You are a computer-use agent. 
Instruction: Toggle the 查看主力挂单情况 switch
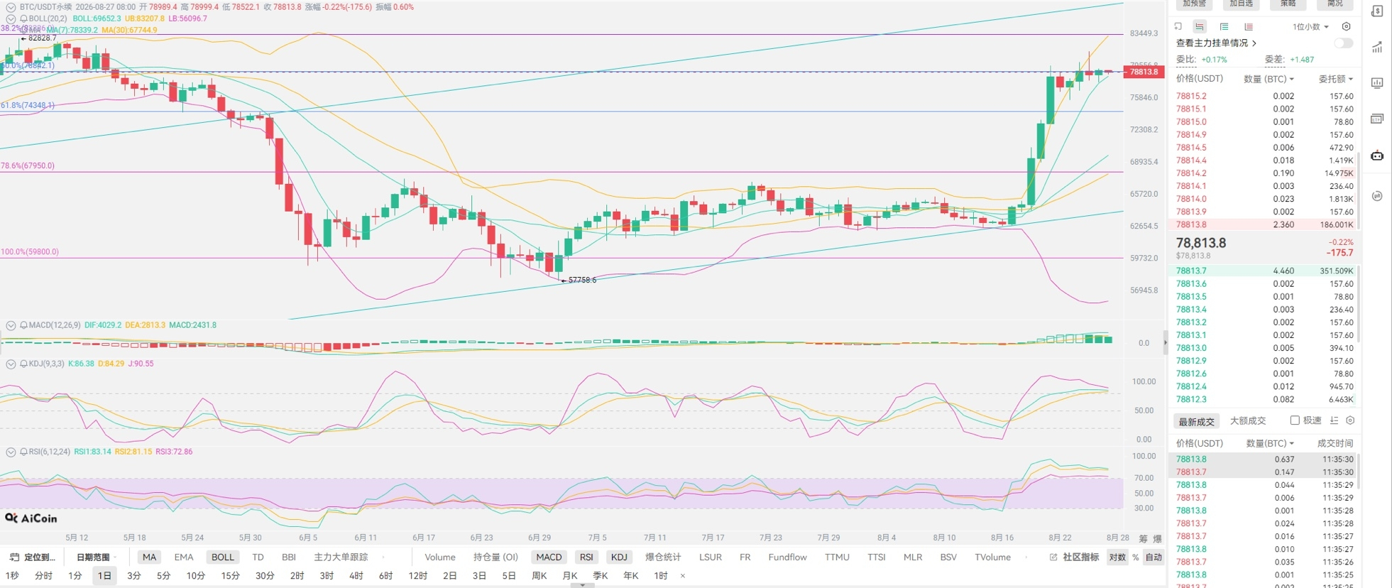click(x=1343, y=43)
